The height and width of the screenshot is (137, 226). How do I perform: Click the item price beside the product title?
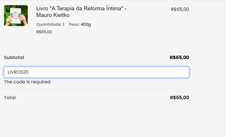click(180, 9)
